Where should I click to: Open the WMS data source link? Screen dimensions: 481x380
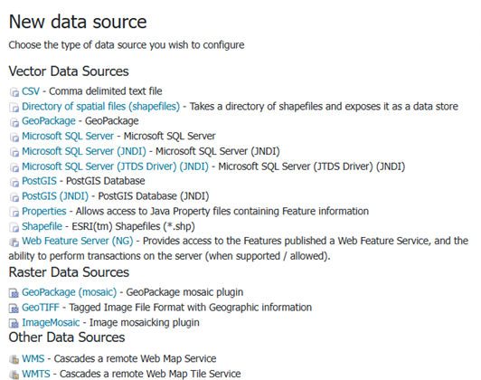pos(33,358)
